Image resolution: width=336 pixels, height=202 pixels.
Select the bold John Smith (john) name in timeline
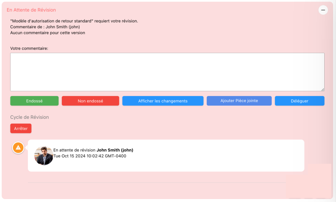click(x=115, y=150)
